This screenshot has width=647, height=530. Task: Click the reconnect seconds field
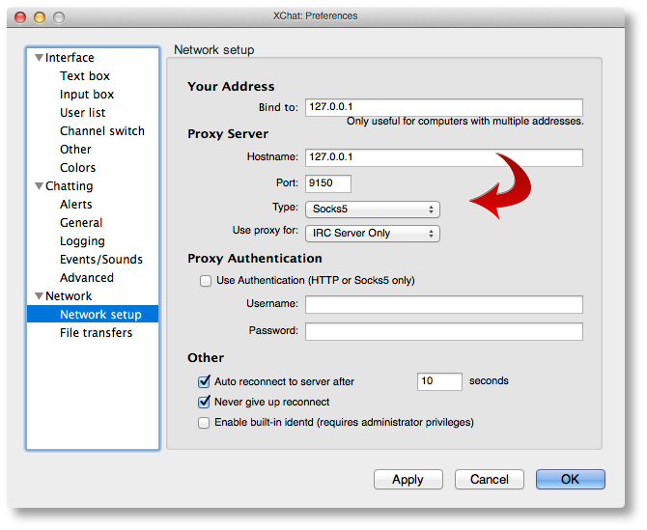439,381
